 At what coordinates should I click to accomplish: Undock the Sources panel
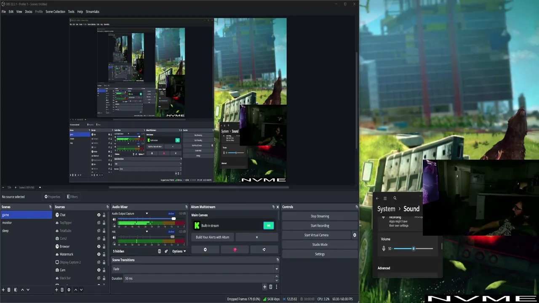click(x=107, y=207)
